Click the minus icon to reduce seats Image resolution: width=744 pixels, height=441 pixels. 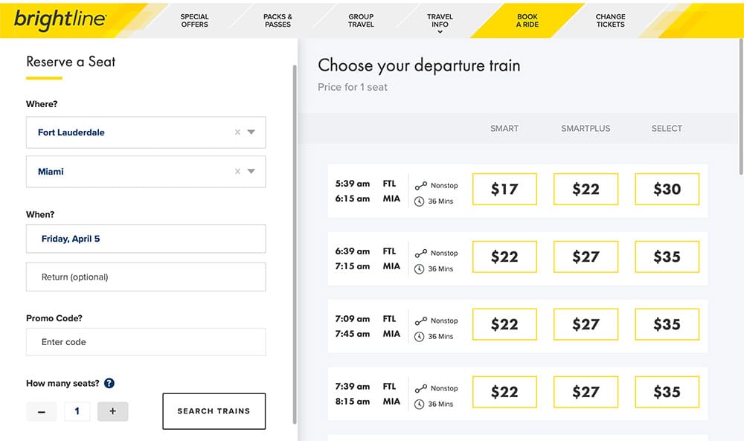(x=41, y=411)
